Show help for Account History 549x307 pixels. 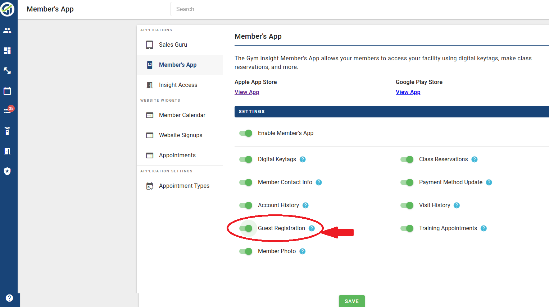tap(305, 205)
